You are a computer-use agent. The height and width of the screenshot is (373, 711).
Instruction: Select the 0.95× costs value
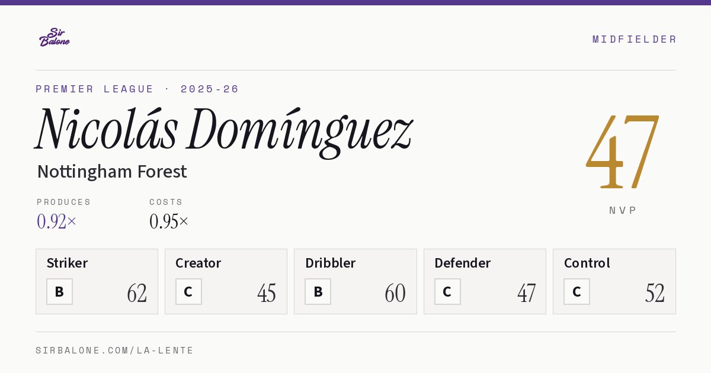(x=169, y=221)
